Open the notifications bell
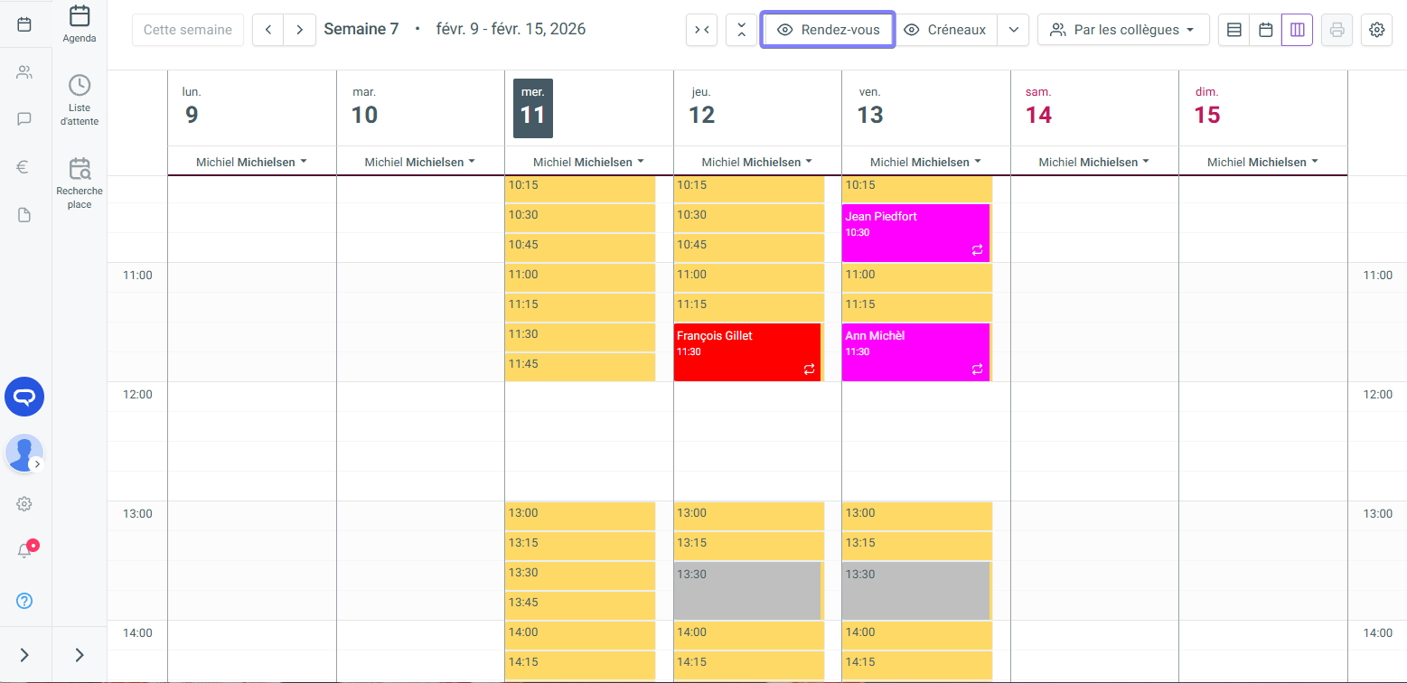1407x683 pixels. click(x=25, y=550)
